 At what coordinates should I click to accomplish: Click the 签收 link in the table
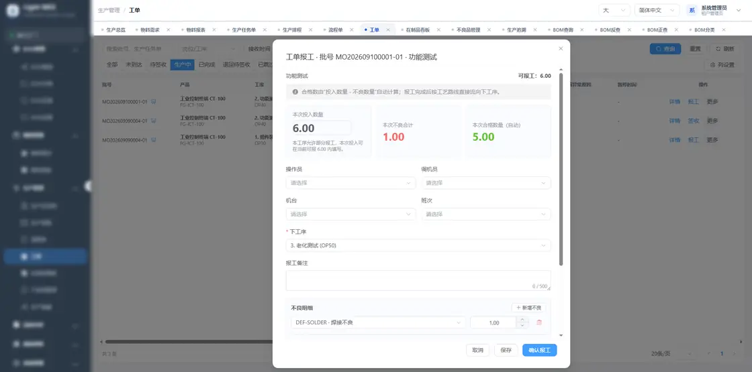[694, 121]
